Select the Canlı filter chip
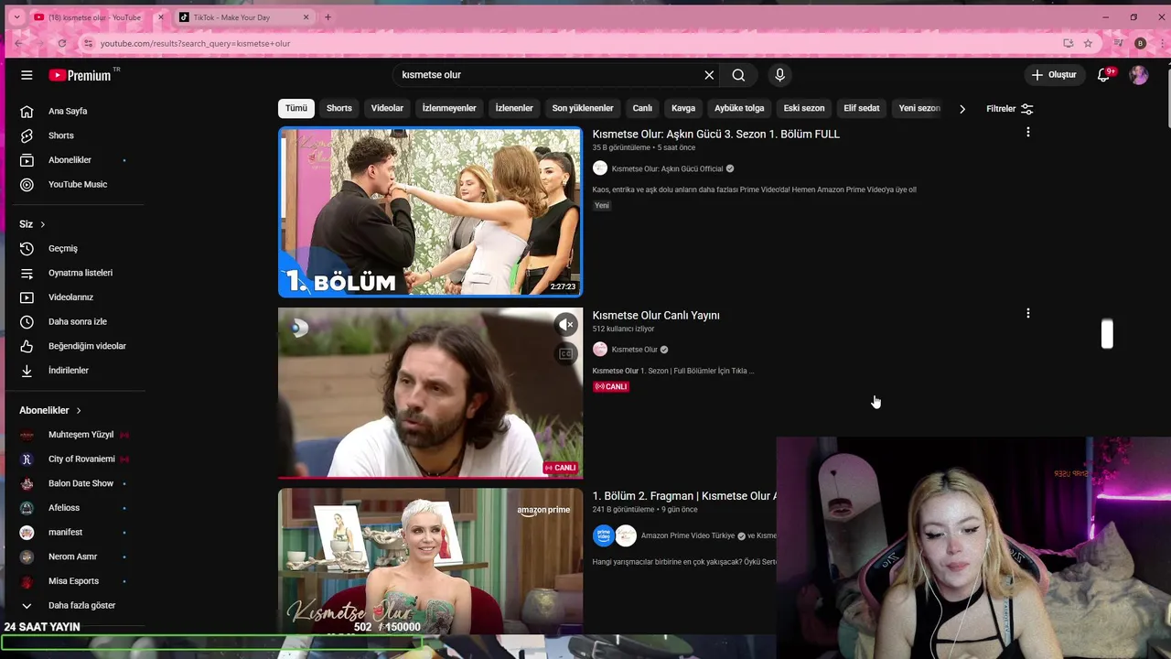The width and height of the screenshot is (1171, 659). [642, 108]
